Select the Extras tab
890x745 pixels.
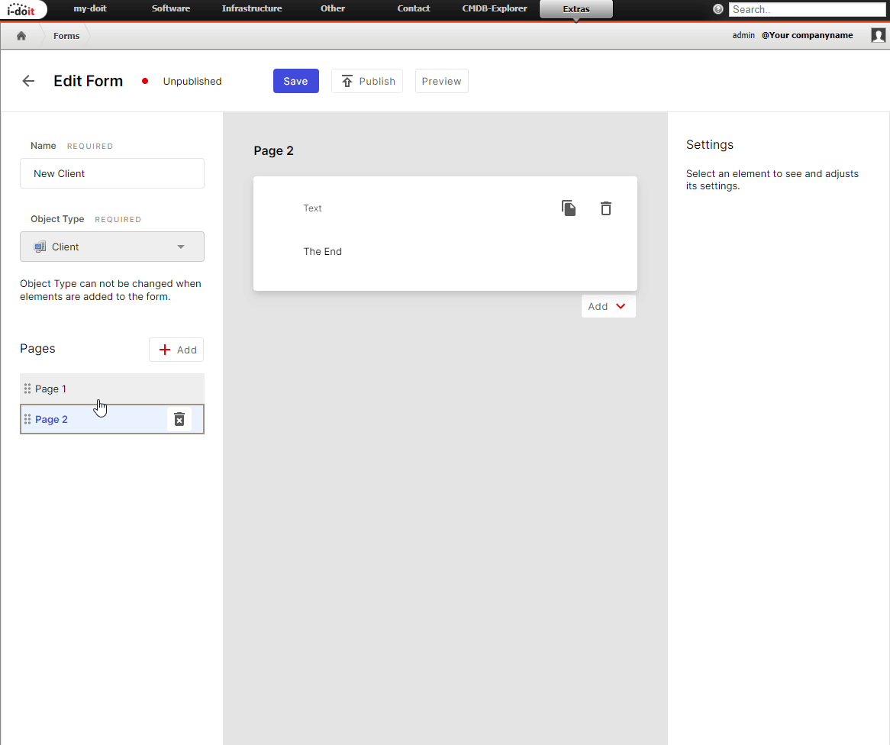point(576,9)
